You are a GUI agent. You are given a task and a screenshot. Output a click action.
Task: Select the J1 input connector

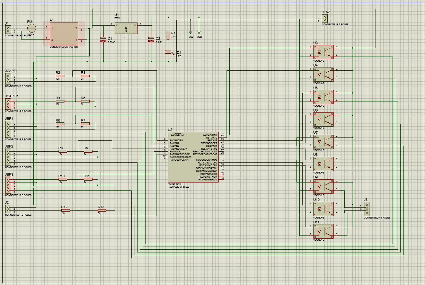[x=8, y=30]
